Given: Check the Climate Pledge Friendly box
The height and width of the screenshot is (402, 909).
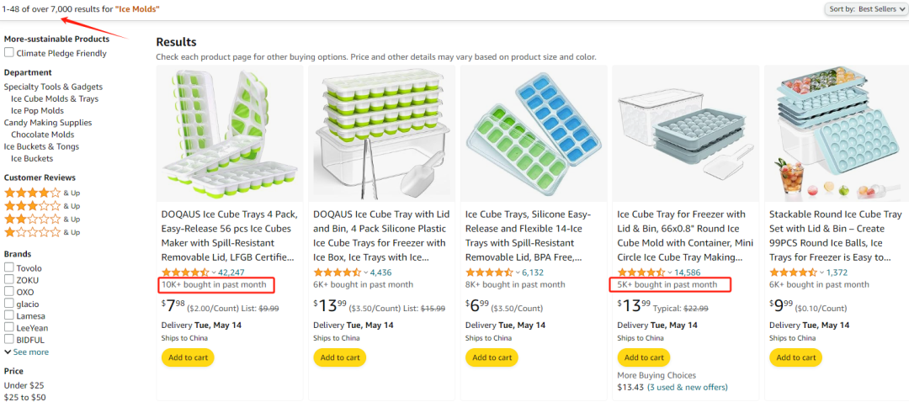Looking at the screenshot, I should click(9, 53).
